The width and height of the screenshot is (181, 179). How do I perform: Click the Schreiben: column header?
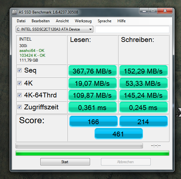pos(137,40)
